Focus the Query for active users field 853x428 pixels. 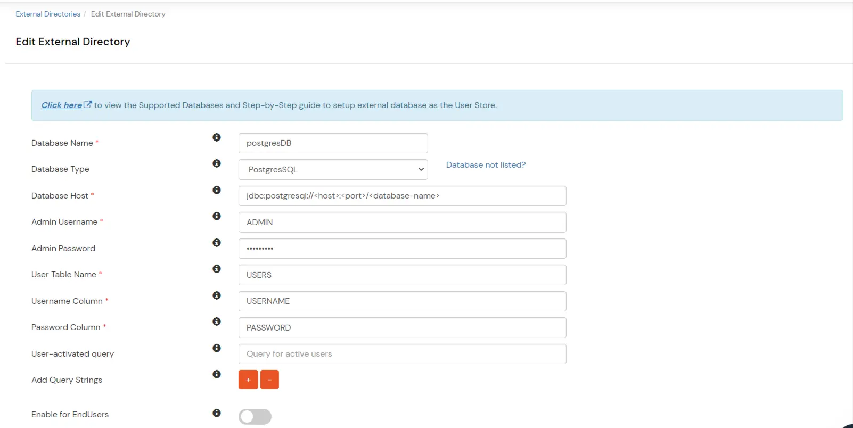click(x=403, y=354)
